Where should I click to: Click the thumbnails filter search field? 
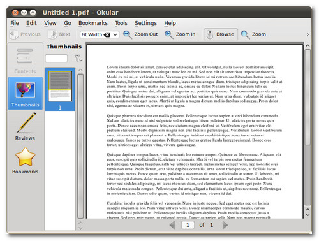(56, 59)
